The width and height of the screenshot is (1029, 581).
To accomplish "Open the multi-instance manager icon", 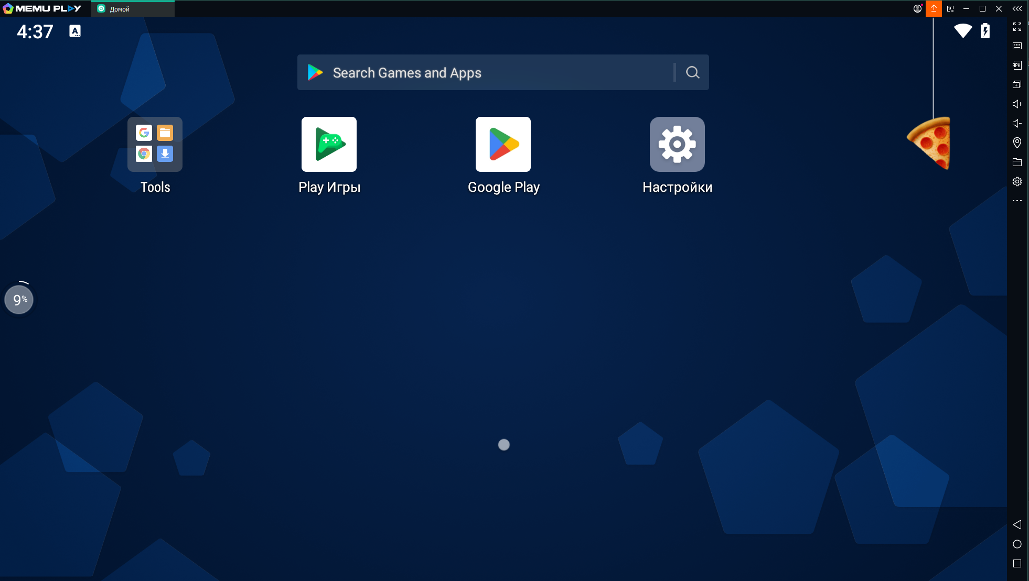I will coord(1017,84).
